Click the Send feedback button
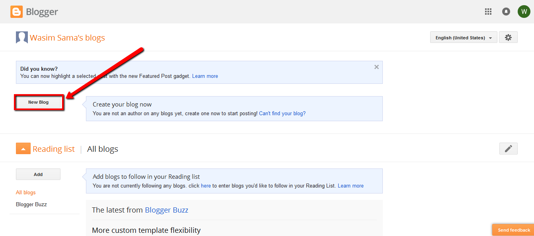This screenshot has height=236, width=534. click(514, 230)
